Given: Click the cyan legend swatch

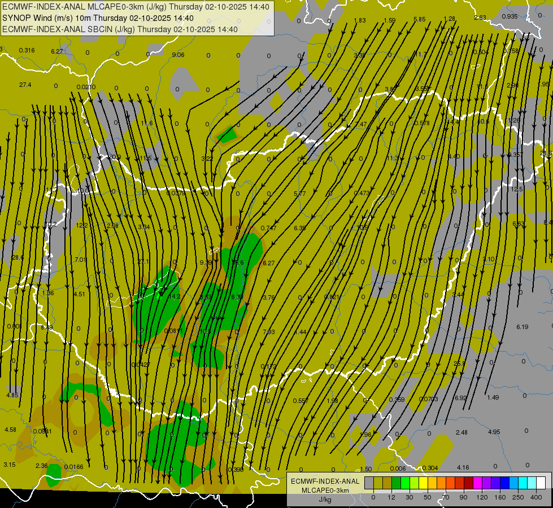Looking at the screenshot, I should (x=523, y=483).
